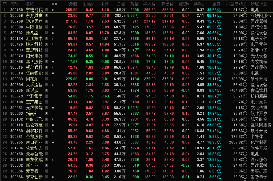
Task: Select the 新产业 stock name
Action: click(32, 165)
